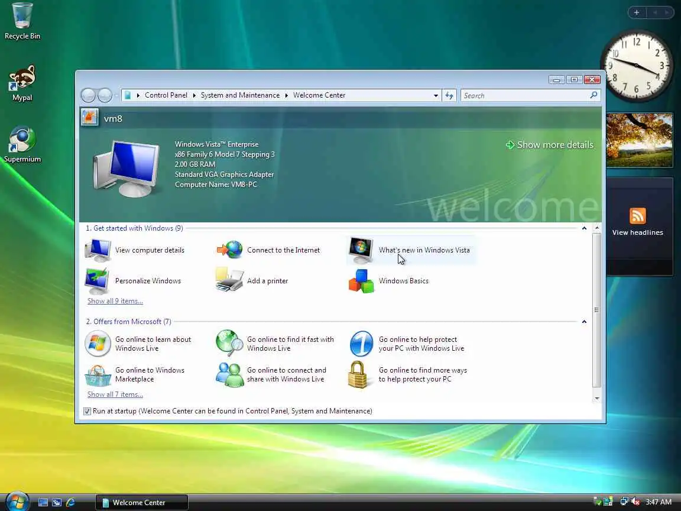The width and height of the screenshot is (681, 511).
Task: Go to Control Panel breadcrumb
Action: 166,95
